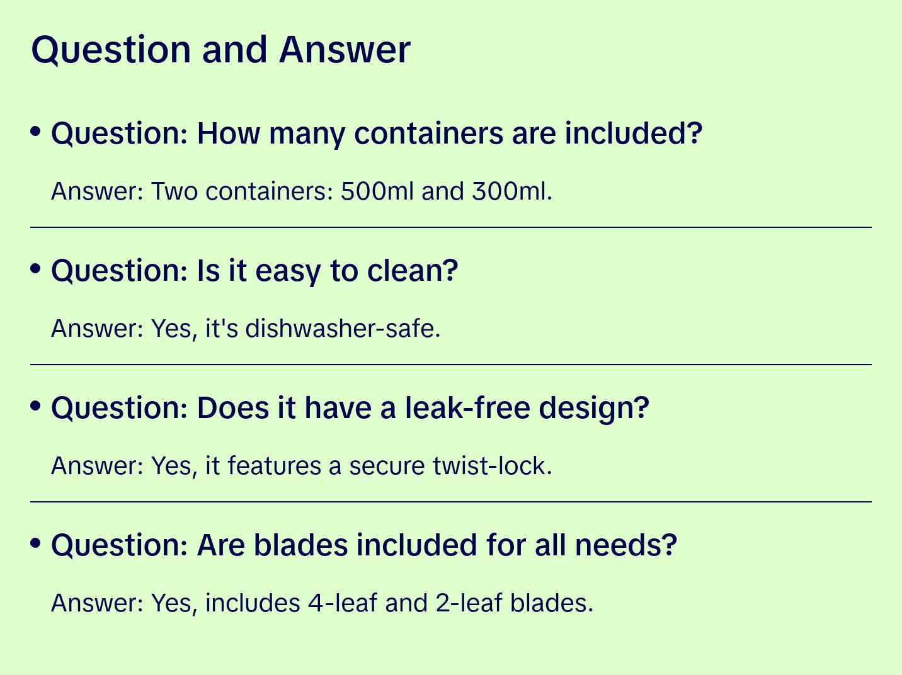Click the bullet beside the blades question
The height and width of the screenshot is (675, 902).
pyautogui.click(x=36, y=543)
